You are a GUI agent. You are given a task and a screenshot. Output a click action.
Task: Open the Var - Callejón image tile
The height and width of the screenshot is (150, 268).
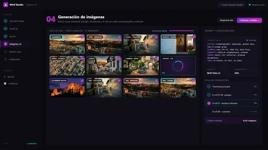tap(104, 88)
